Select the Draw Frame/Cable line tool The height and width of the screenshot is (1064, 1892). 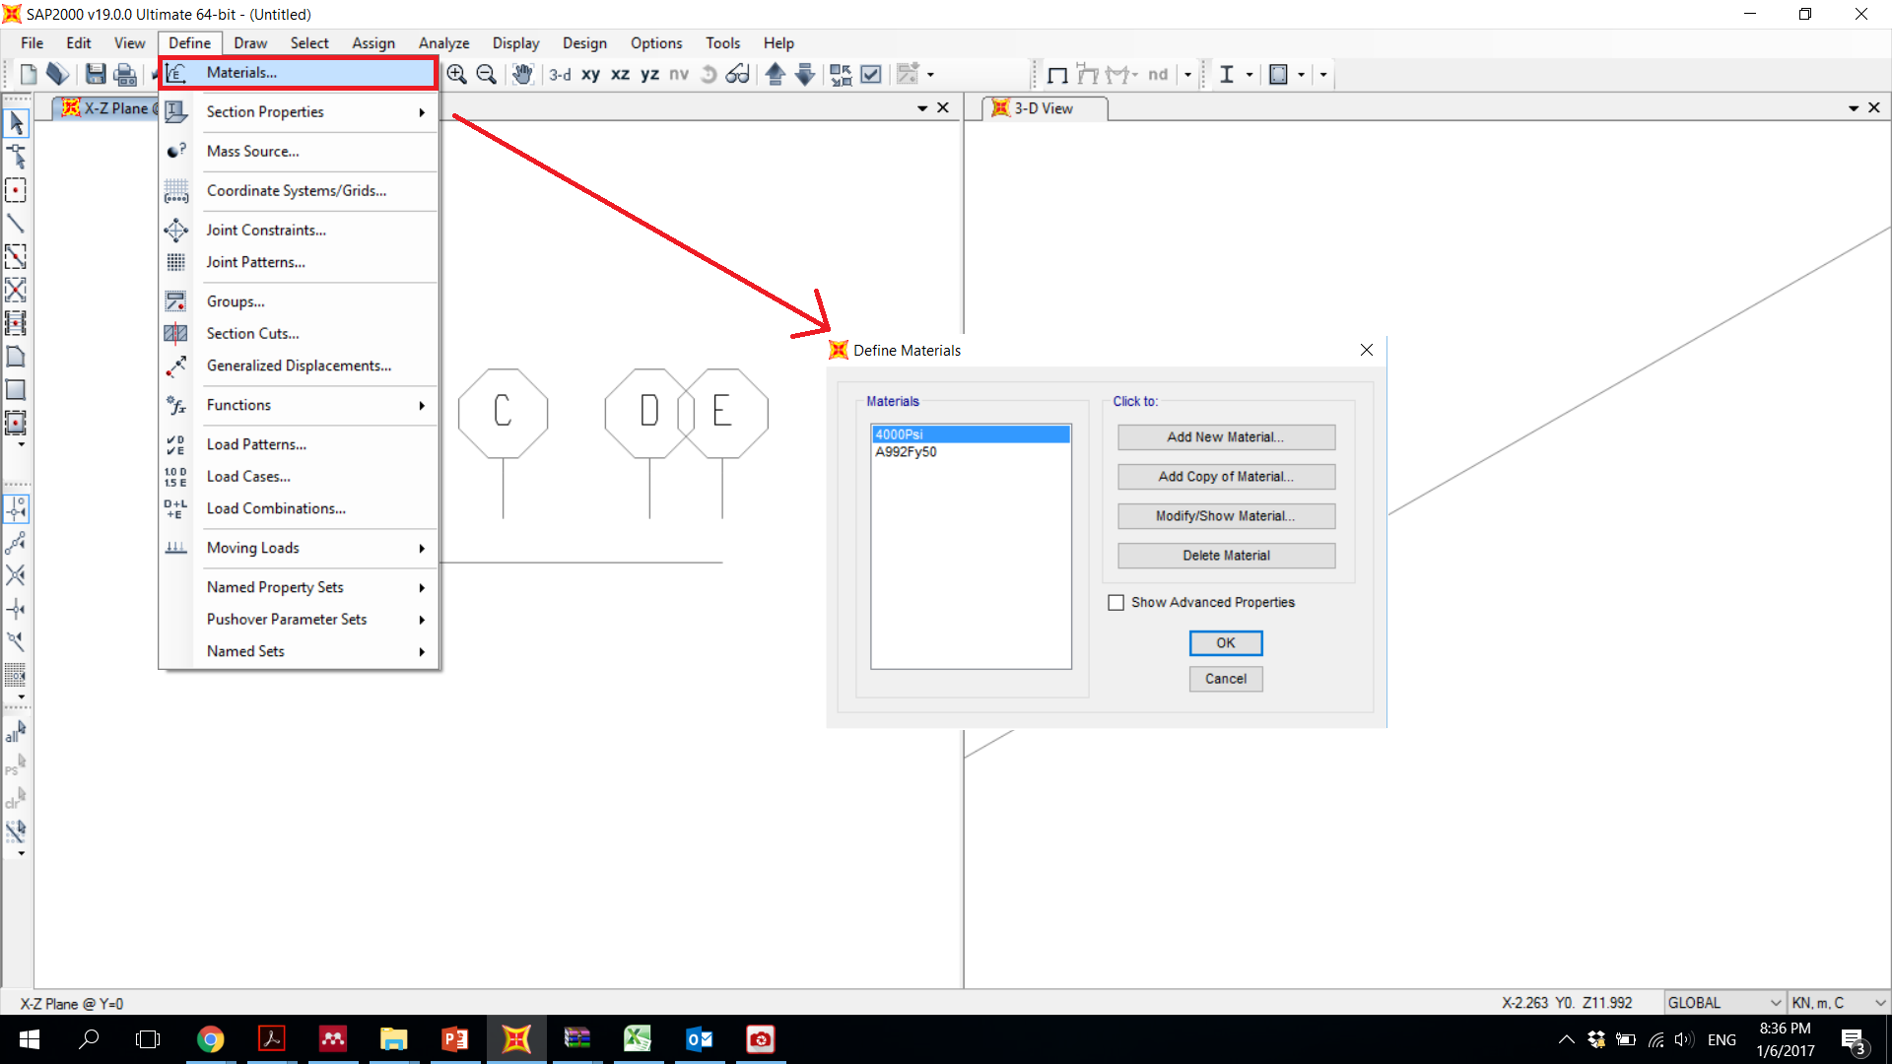[x=16, y=224]
